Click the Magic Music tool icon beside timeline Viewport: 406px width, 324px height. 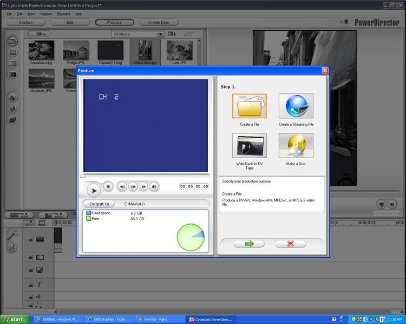(12, 247)
